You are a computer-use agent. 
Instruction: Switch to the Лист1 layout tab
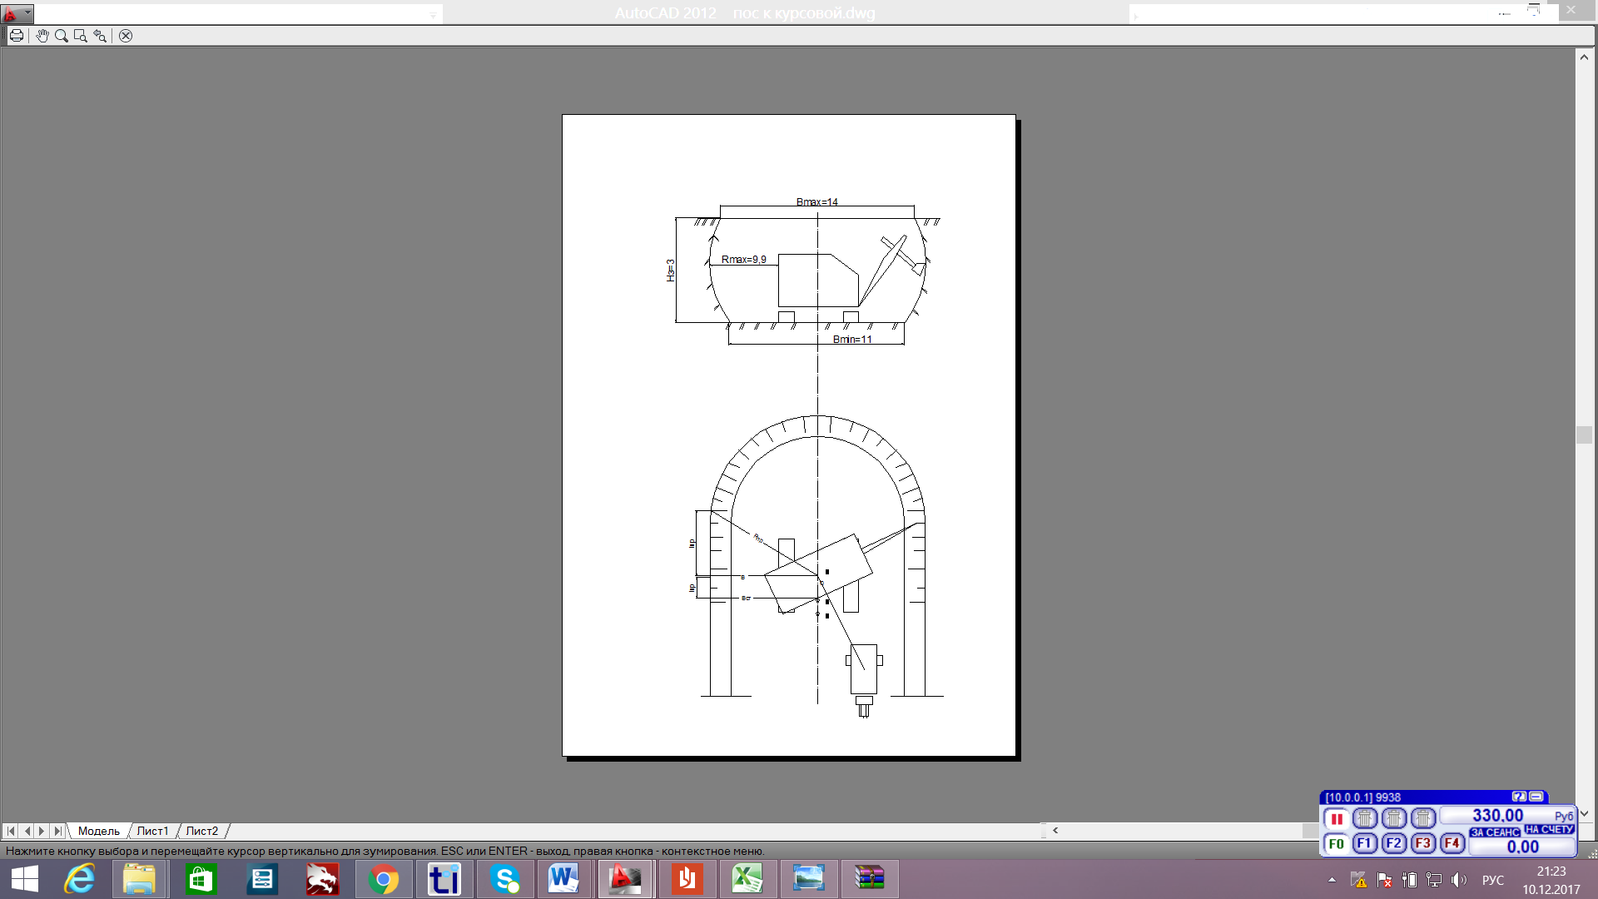pyautogui.click(x=152, y=831)
